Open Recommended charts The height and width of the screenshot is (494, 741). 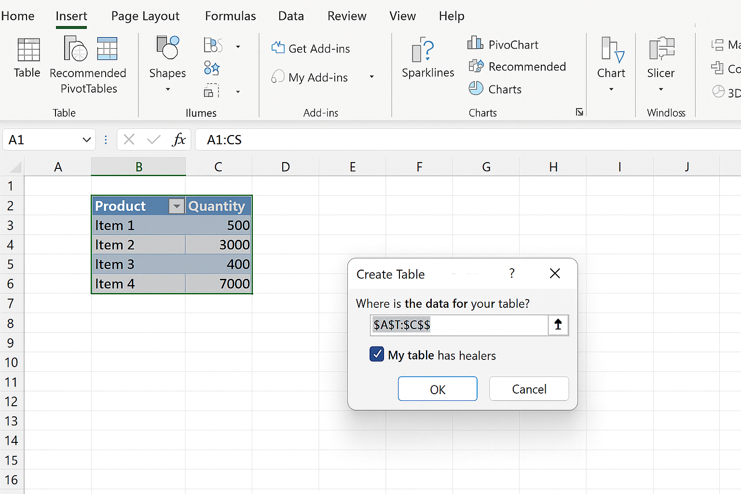tap(517, 67)
